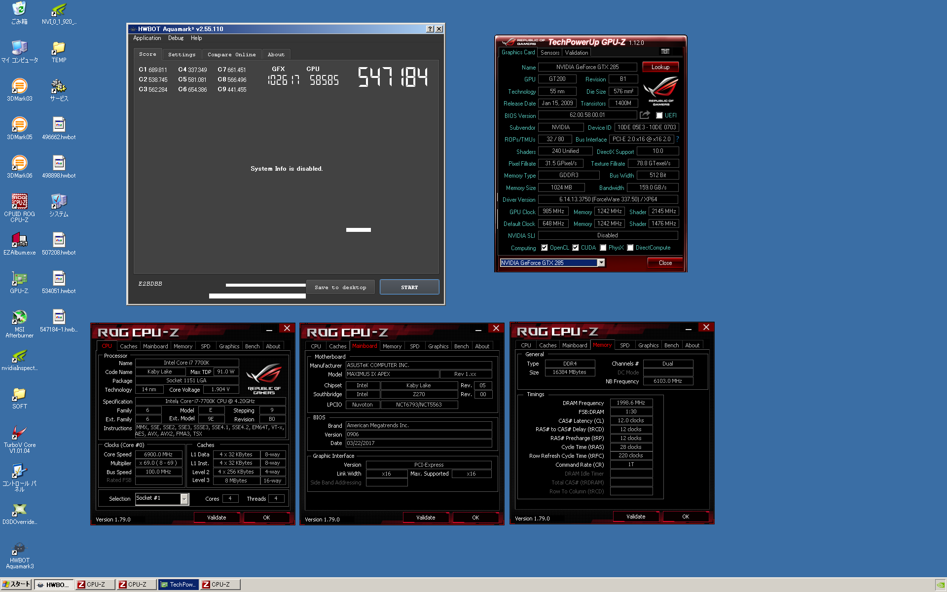
Task: Toggle the OpenCL checkbox in GPU-Z
Action: tap(544, 248)
